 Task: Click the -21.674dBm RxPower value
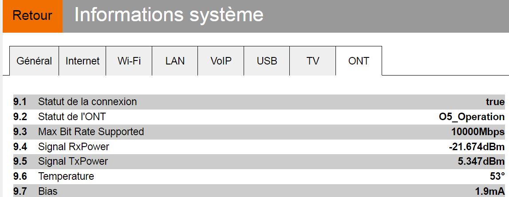476,147
